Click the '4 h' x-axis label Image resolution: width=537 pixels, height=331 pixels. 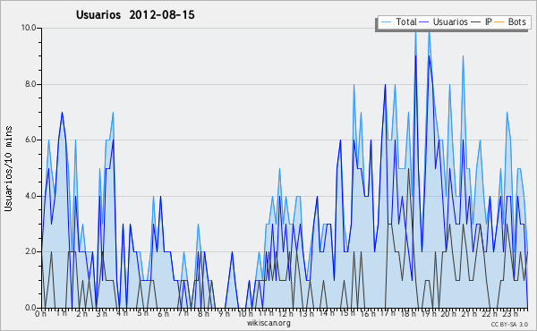coord(123,313)
